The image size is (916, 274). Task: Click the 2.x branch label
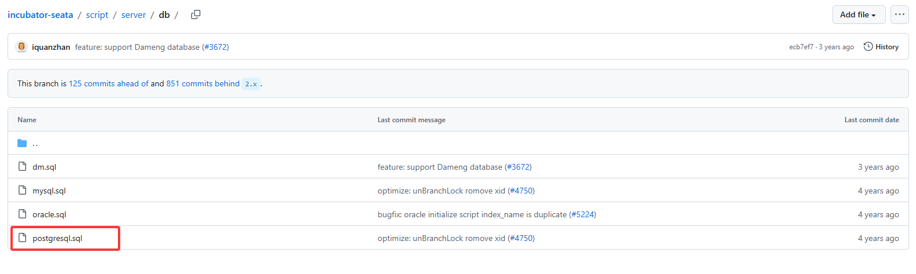(x=251, y=84)
